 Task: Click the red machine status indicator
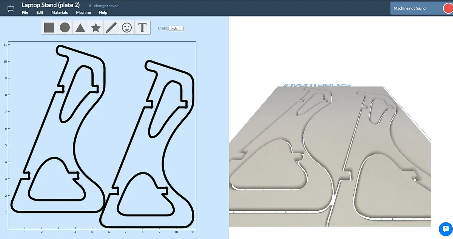[448, 8]
